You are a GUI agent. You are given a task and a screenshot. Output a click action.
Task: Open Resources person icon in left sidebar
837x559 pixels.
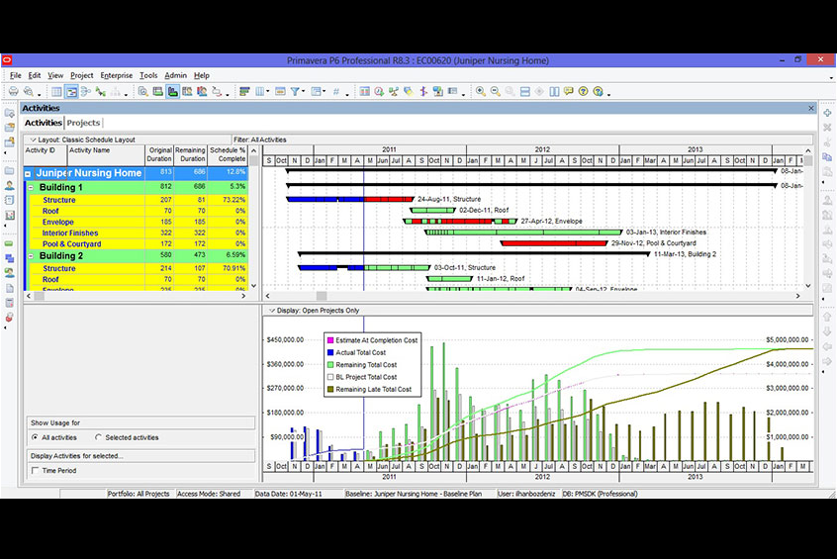pyautogui.click(x=10, y=185)
